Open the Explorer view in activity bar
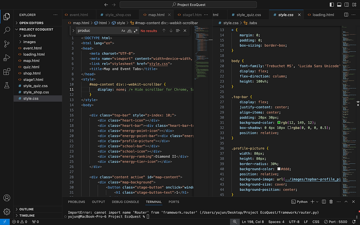This screenshot has width=360, height=225. point(7,16)
